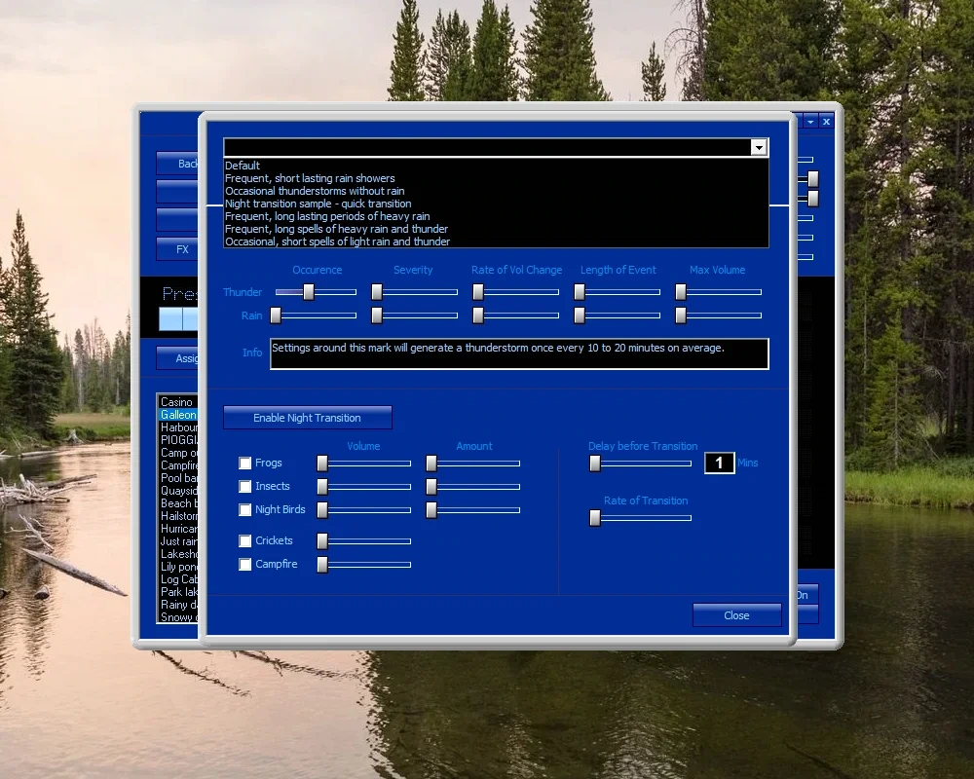This screenshot has height=779, width=974.
Task: Tick the Insects checkbox
Action: [x=245, y=487]
